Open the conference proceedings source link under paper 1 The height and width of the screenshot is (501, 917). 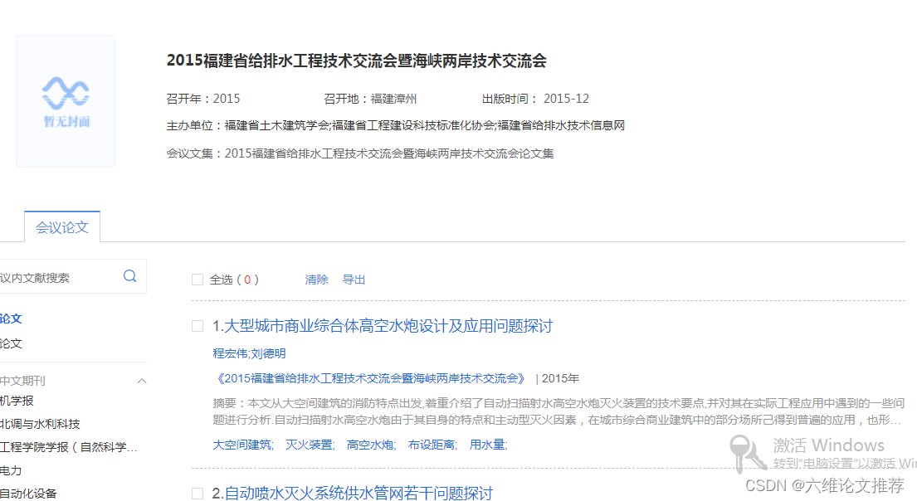pos(371,378)
